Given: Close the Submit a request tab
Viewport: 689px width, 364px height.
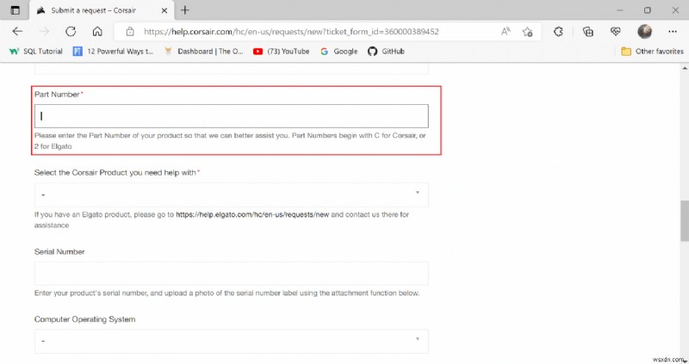Looking at the screenshot, I should click(x=164, y=10).
